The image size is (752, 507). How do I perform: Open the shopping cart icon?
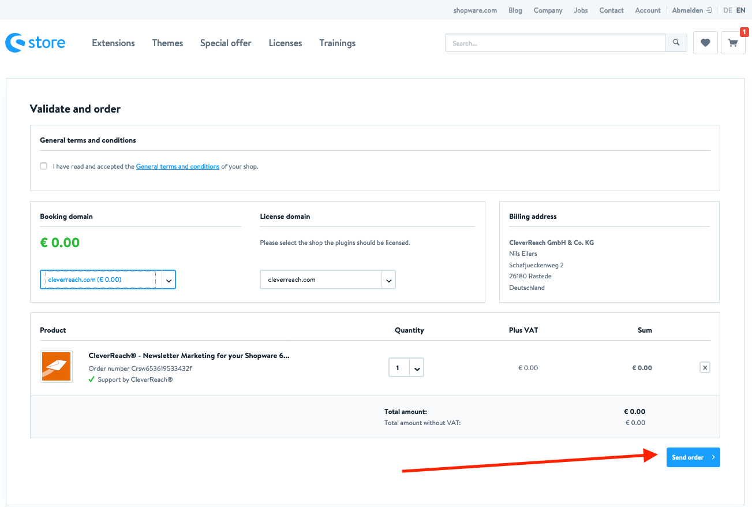click(x=733, y=43)
